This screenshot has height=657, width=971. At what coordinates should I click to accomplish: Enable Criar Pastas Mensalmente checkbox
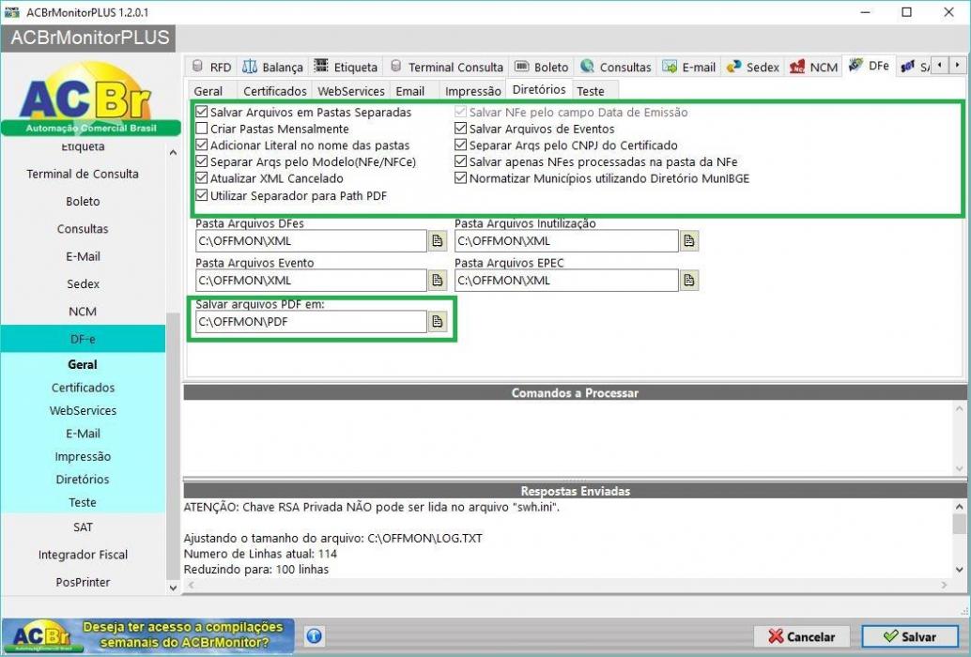point(202,129)
